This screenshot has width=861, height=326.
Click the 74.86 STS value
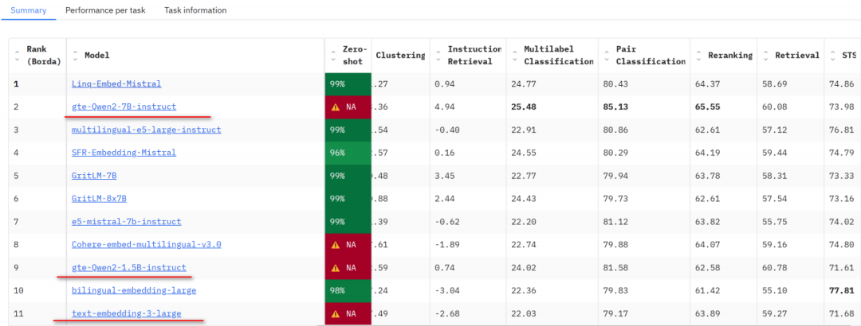point(841,83)
